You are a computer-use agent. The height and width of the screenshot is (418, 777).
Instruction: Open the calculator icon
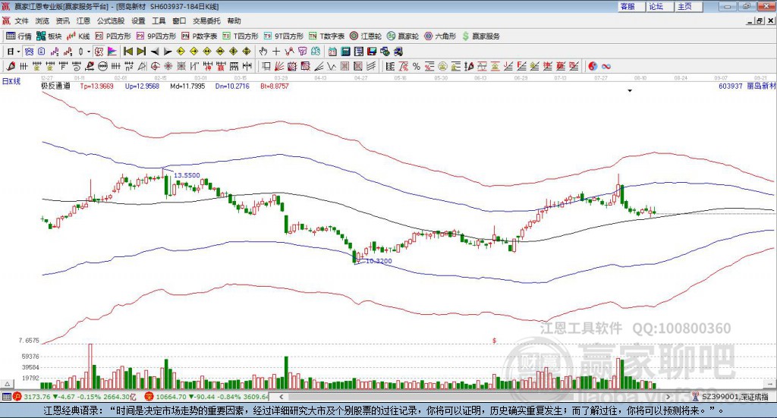345,52
